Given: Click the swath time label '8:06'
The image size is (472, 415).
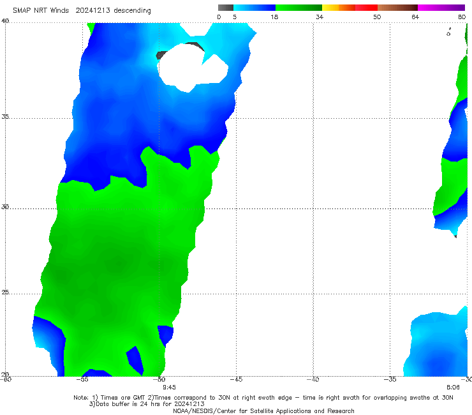Looking at the screenshot, I should click(x=453, y=388).
